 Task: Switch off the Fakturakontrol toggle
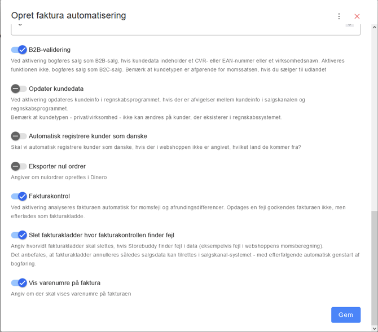point(19,196)
